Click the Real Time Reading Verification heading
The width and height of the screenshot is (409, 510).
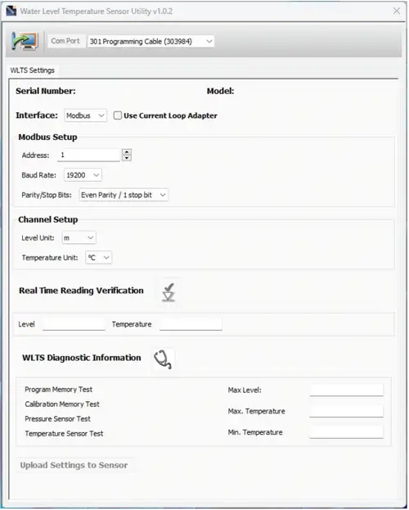pos(81,291)
